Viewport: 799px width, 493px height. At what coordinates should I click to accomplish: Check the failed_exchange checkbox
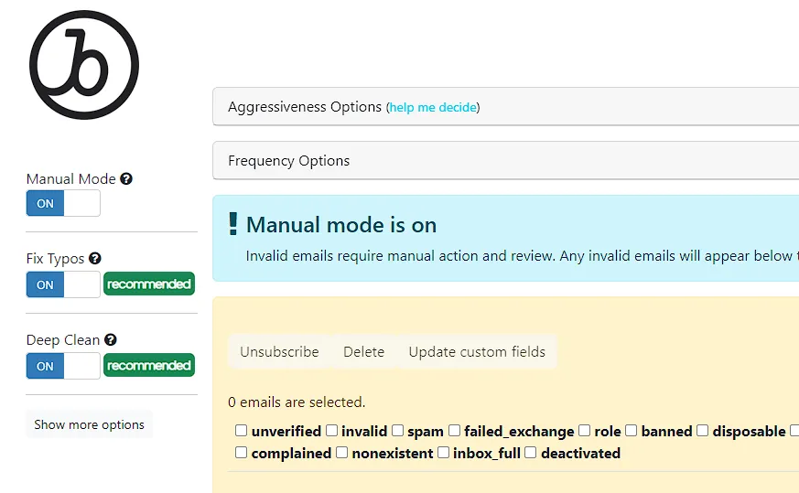(454, 431)
